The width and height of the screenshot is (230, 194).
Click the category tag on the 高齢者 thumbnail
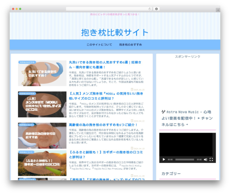pos(26,125)
